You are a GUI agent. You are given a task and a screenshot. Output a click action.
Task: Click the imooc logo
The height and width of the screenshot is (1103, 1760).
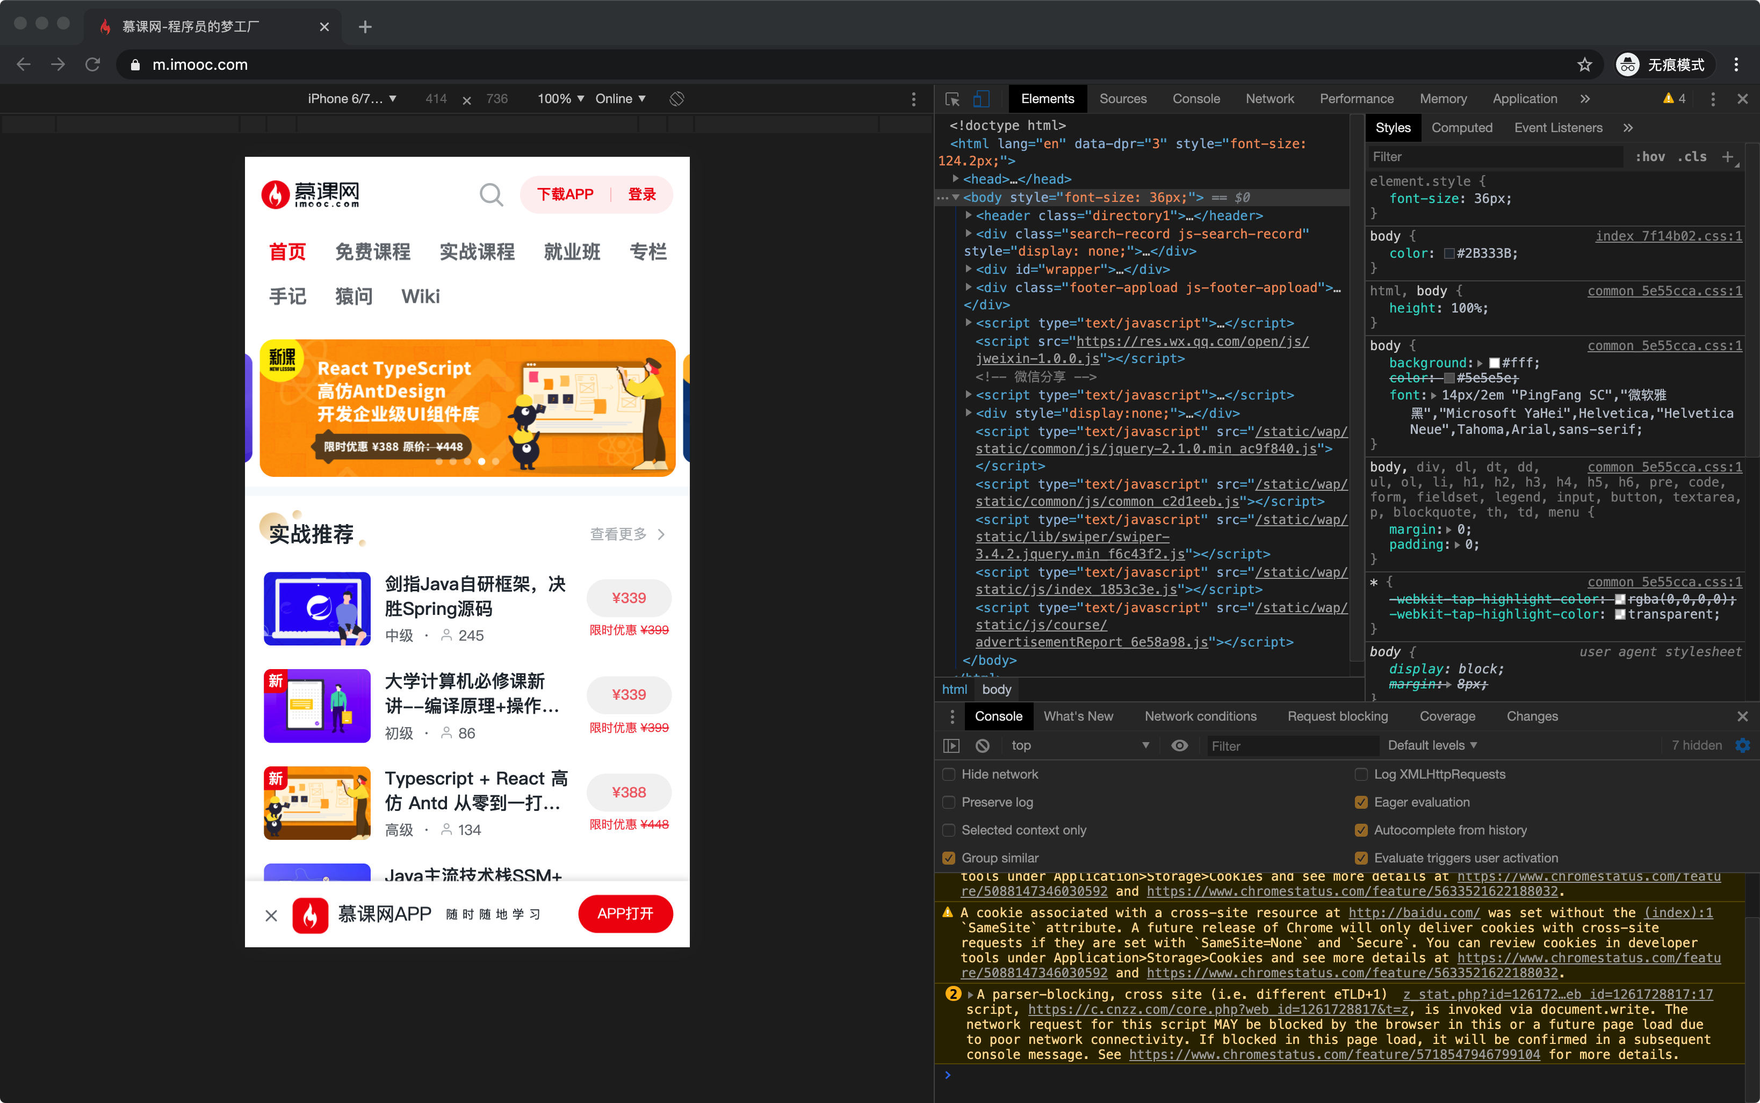tap(311, 195)
